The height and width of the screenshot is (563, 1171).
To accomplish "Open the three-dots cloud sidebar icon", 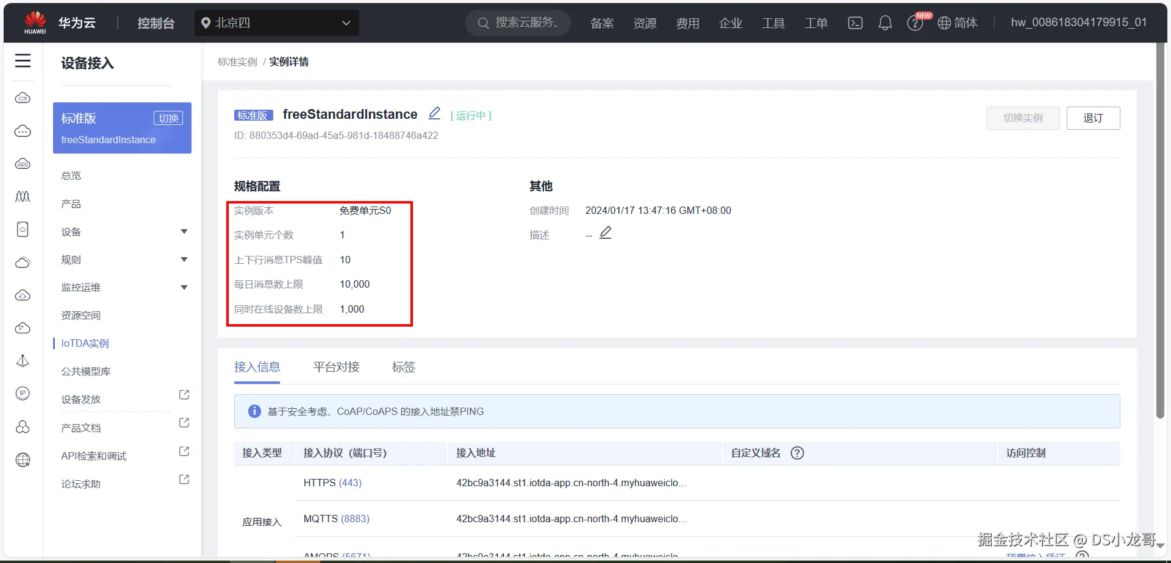I will [23, 131].
